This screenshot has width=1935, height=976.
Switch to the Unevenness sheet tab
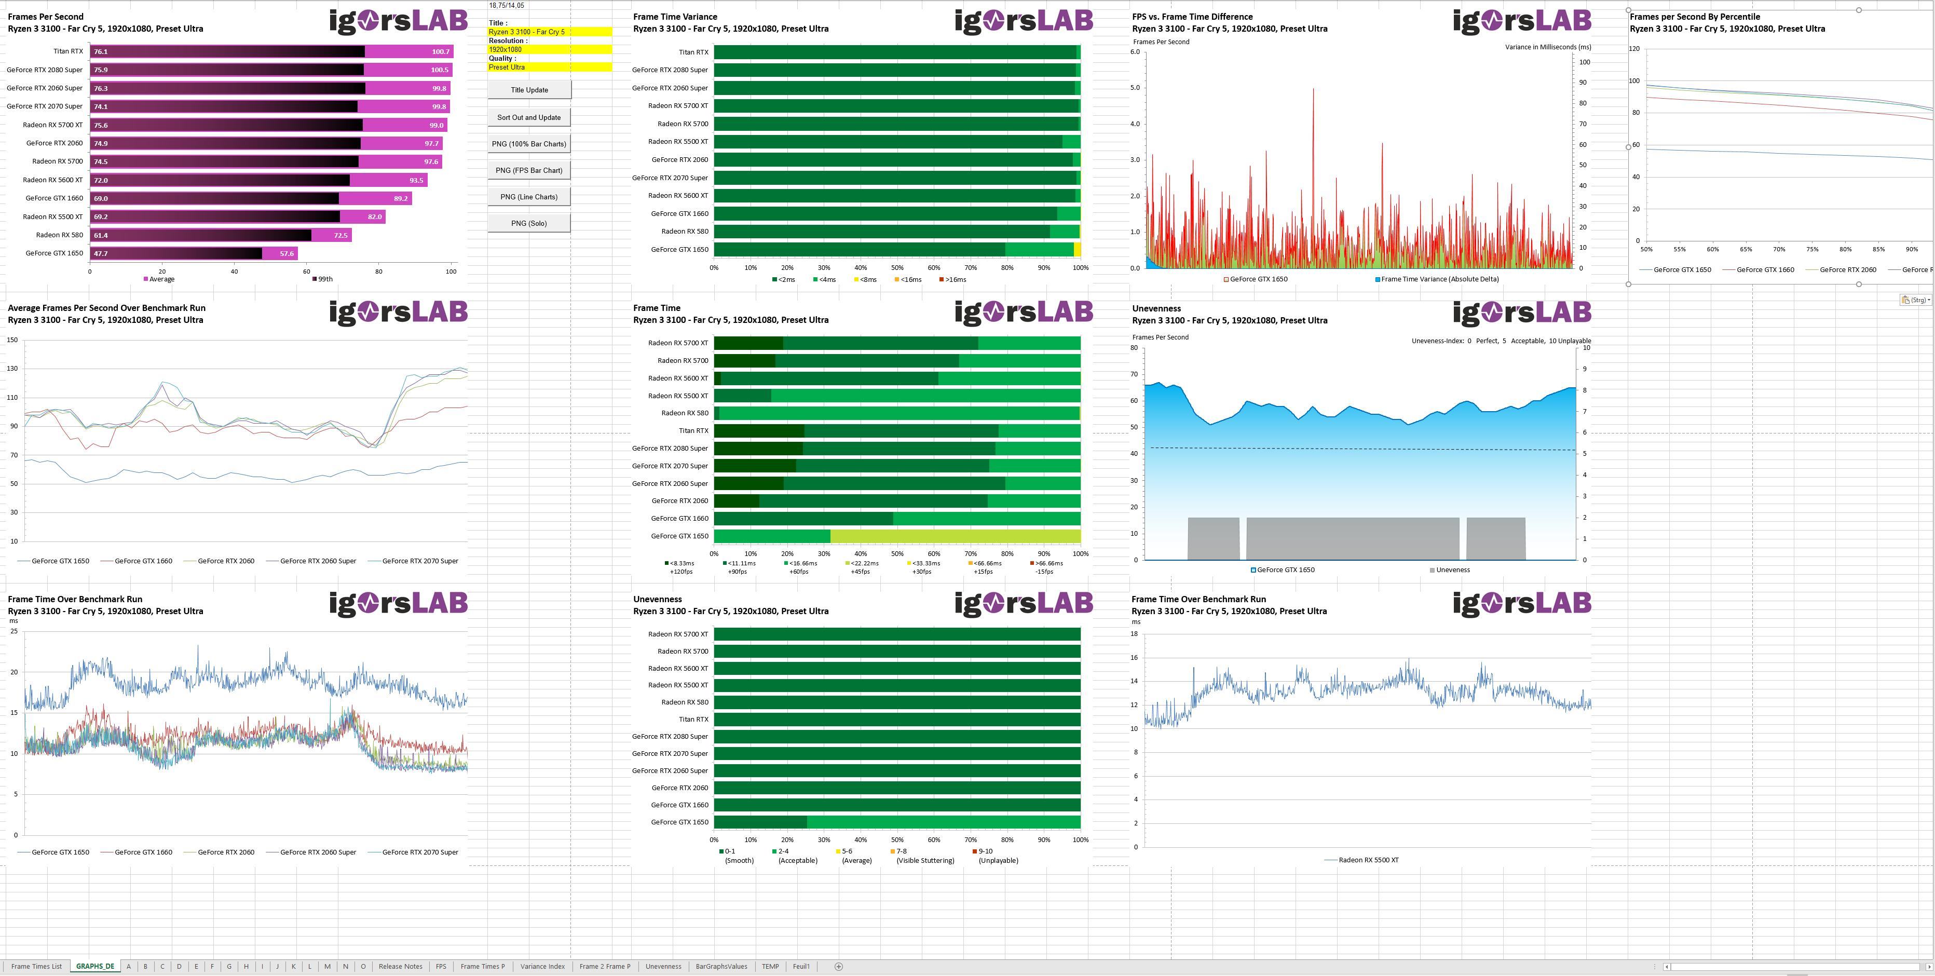[663, 966]
